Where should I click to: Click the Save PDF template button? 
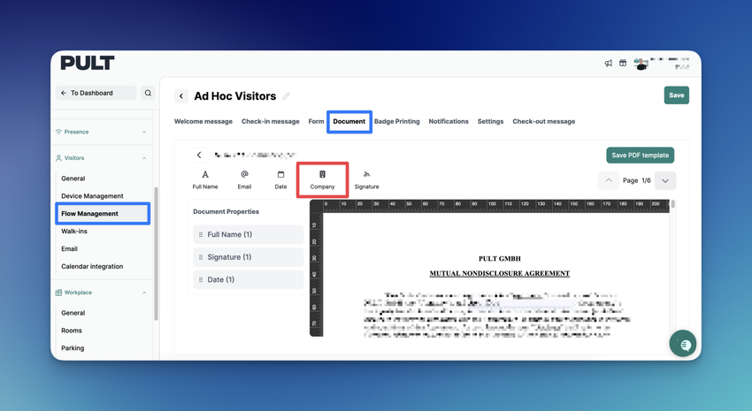(641, 156)
